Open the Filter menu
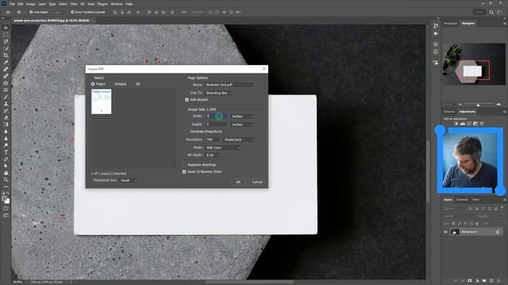Viewport: 508px width, 285px height. coord(74,4)
